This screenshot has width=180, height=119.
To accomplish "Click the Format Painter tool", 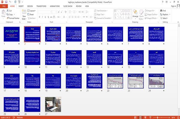I will click(13, 18).
